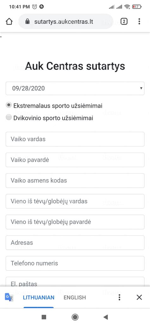Focus the Adresas input field
The height and width of the screenshot is (326, 150).
(x=75, y=243)
